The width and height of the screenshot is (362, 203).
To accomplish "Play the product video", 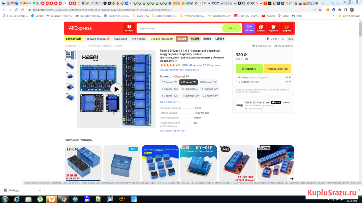I will pos(116,89).
